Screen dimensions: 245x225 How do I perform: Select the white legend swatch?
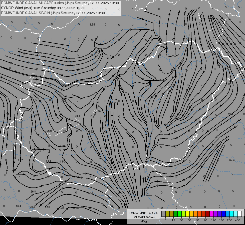pyautogui.click(x=240, y=214)
